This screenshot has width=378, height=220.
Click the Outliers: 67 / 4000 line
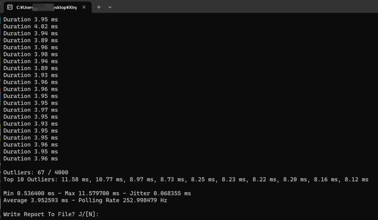[x=36, y=172]
